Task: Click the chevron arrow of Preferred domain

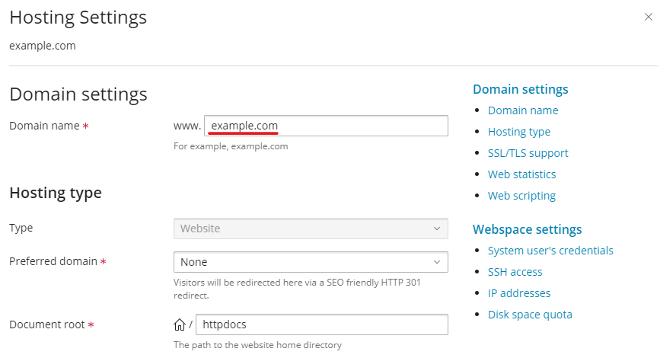Action: pos(437,262)
